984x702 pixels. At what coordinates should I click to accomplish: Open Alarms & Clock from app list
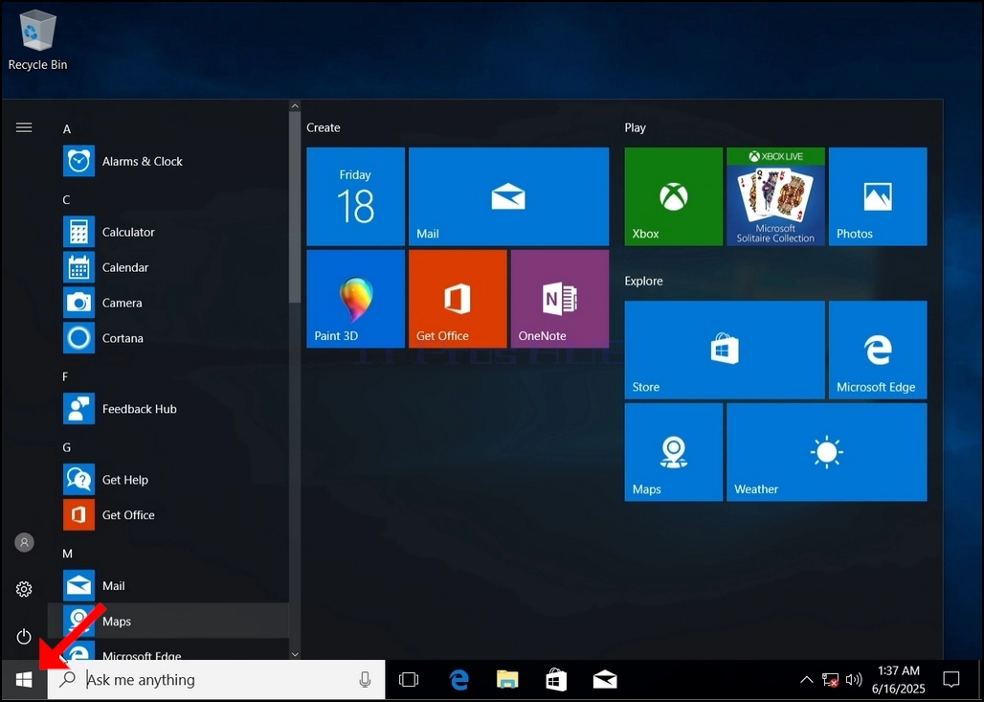click(x=168, y=161)
